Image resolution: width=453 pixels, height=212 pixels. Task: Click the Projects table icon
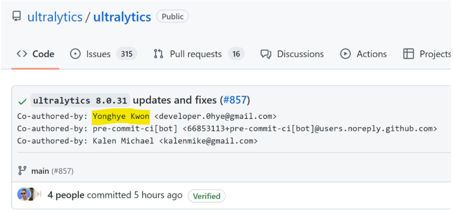(x=409, y=54)
